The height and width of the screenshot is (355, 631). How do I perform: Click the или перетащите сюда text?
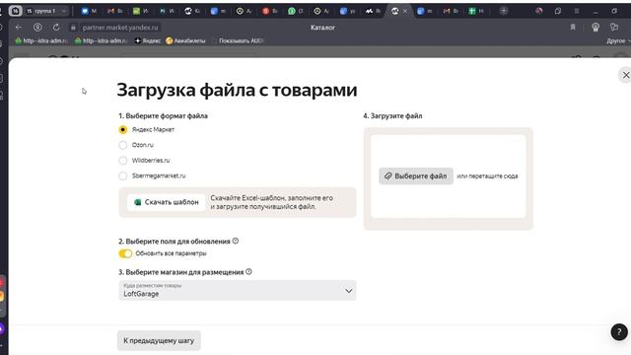(x=487, y=176)
